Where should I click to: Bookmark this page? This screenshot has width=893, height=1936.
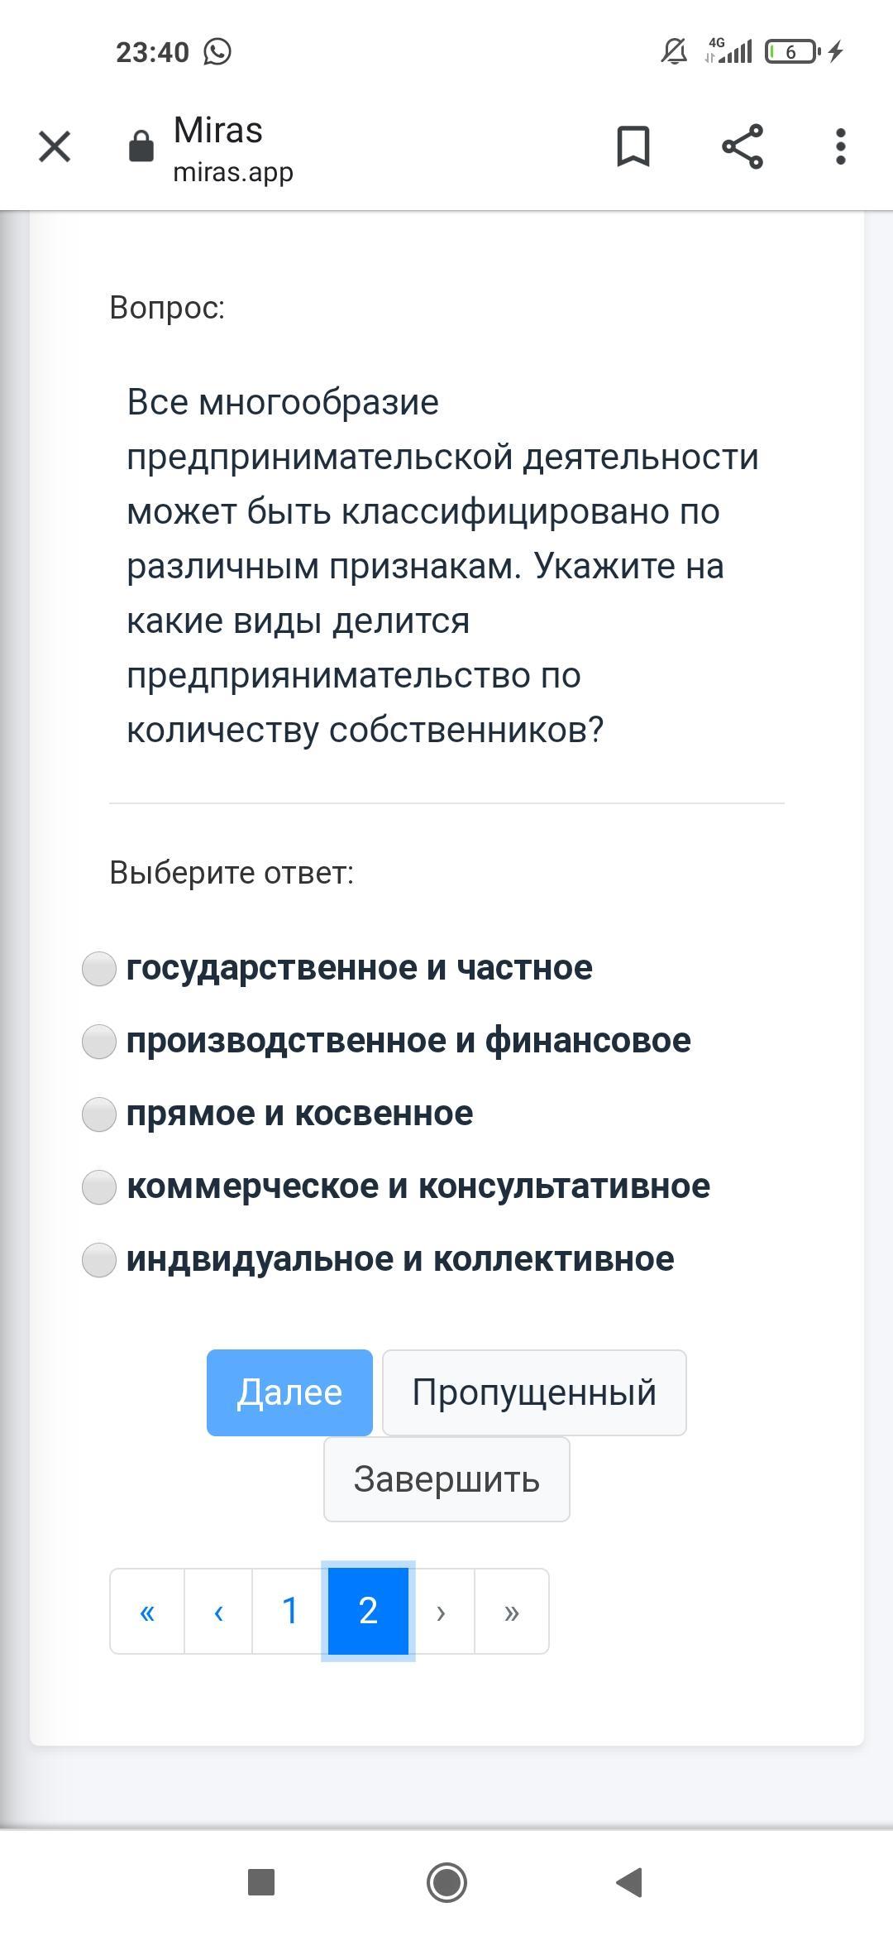coord(633,147)
